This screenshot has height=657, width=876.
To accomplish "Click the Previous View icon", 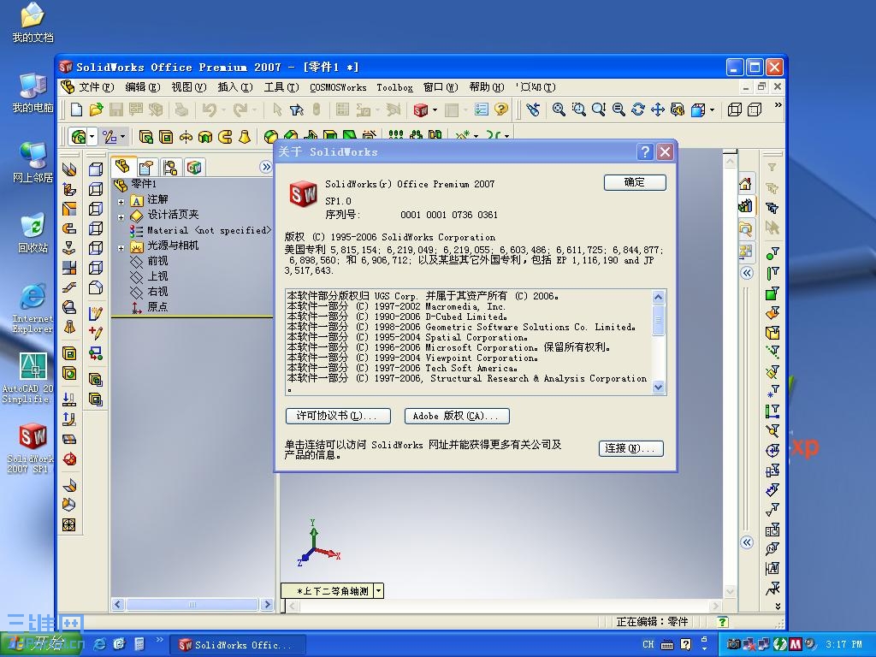I will [534, 109].
